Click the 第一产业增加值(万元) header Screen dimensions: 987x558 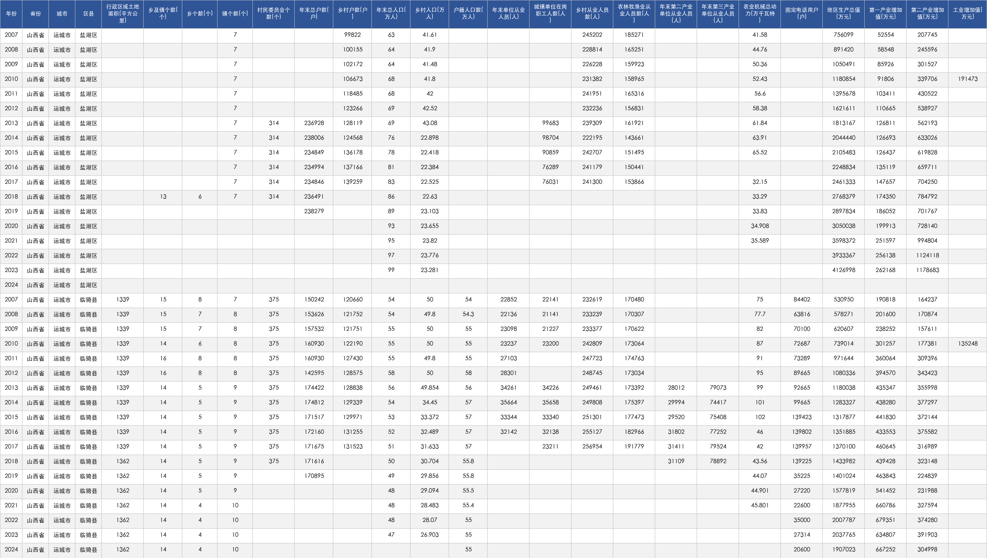(886, 14)
